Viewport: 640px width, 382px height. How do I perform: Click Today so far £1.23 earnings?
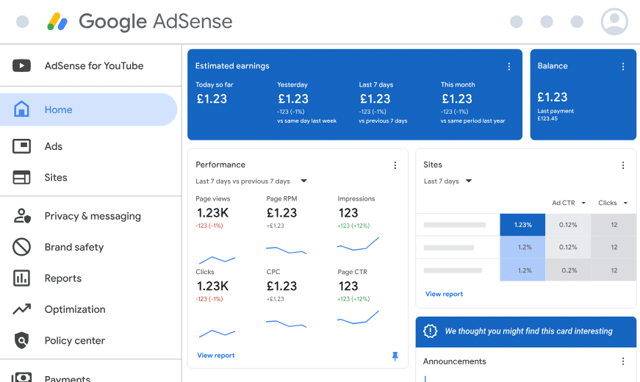tap(212, 98)
